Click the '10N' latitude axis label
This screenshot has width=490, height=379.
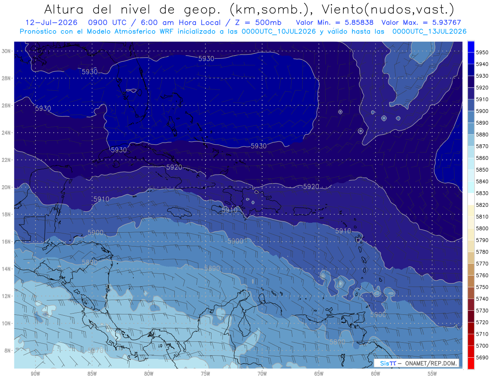point(6,323)
